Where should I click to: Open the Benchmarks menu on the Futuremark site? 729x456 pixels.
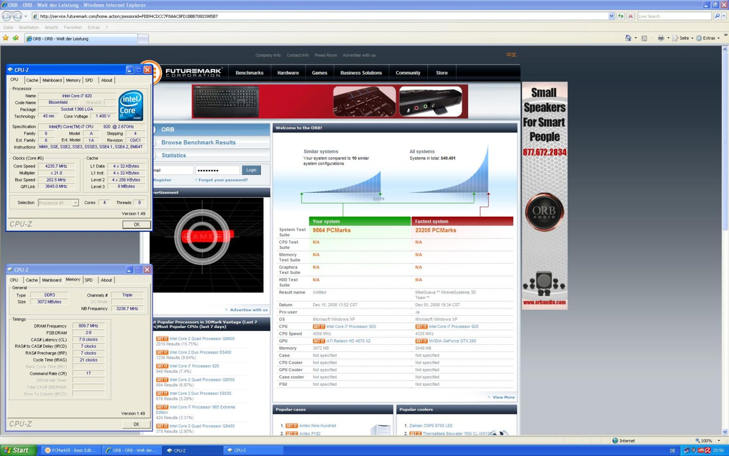click(250, 73)
